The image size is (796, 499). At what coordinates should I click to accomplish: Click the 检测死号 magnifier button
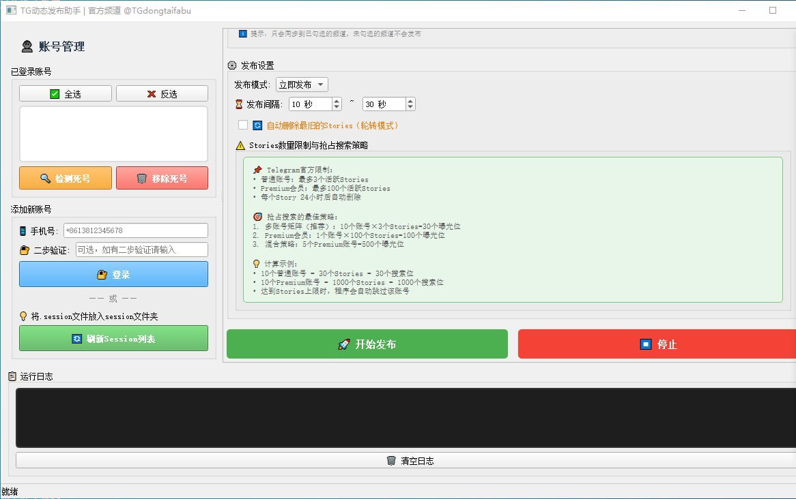(x=66, y=179)
